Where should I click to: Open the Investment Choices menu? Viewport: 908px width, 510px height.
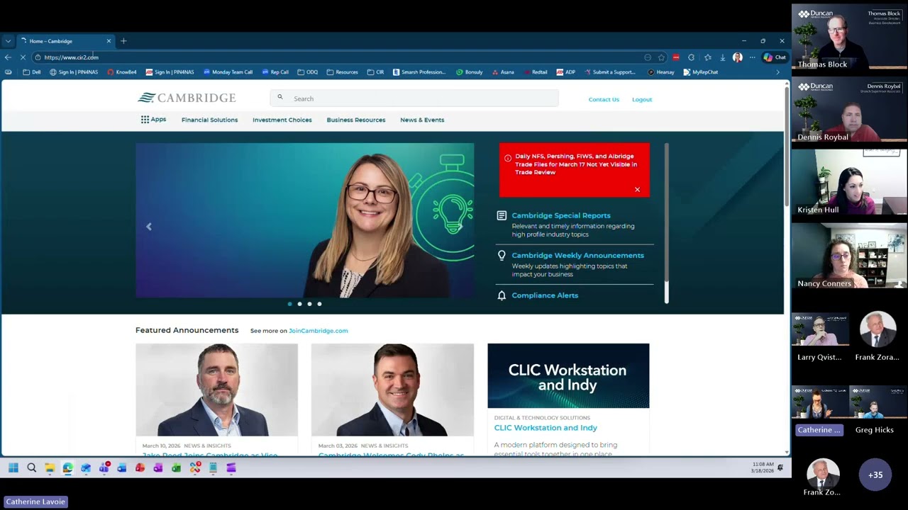click(x=282, y=120)
